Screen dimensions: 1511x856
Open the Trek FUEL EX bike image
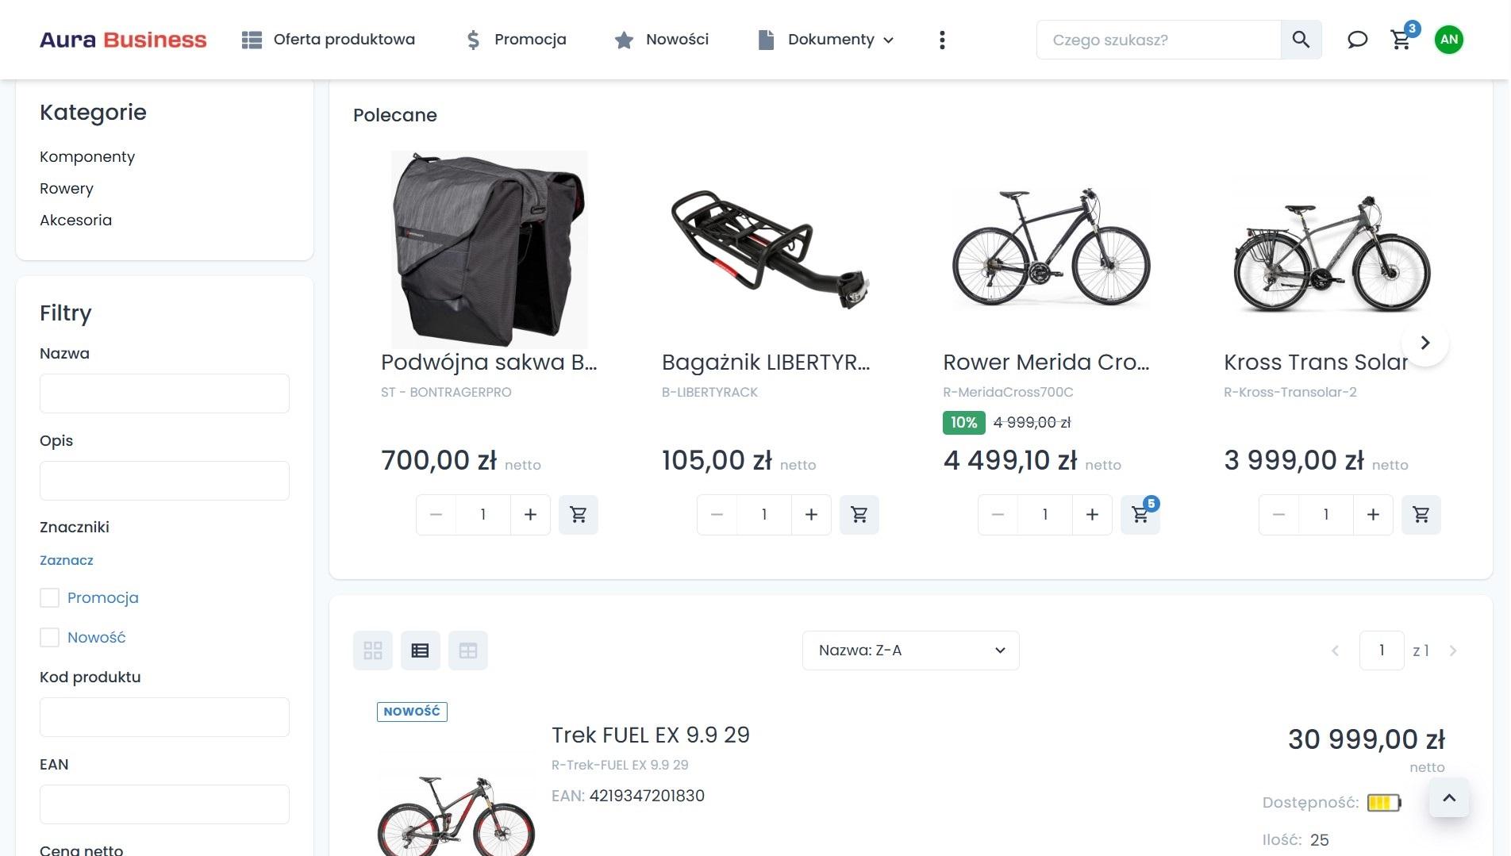tap(456, 815)
